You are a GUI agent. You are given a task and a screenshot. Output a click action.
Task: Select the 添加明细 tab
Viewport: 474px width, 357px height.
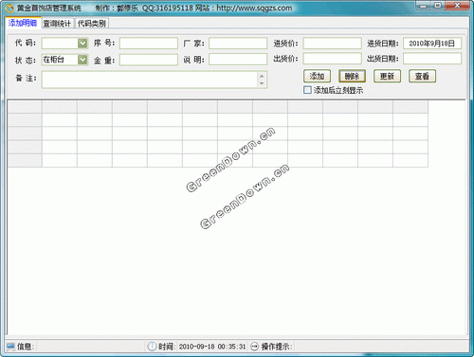pyautogui.click(x=23, y=23)
